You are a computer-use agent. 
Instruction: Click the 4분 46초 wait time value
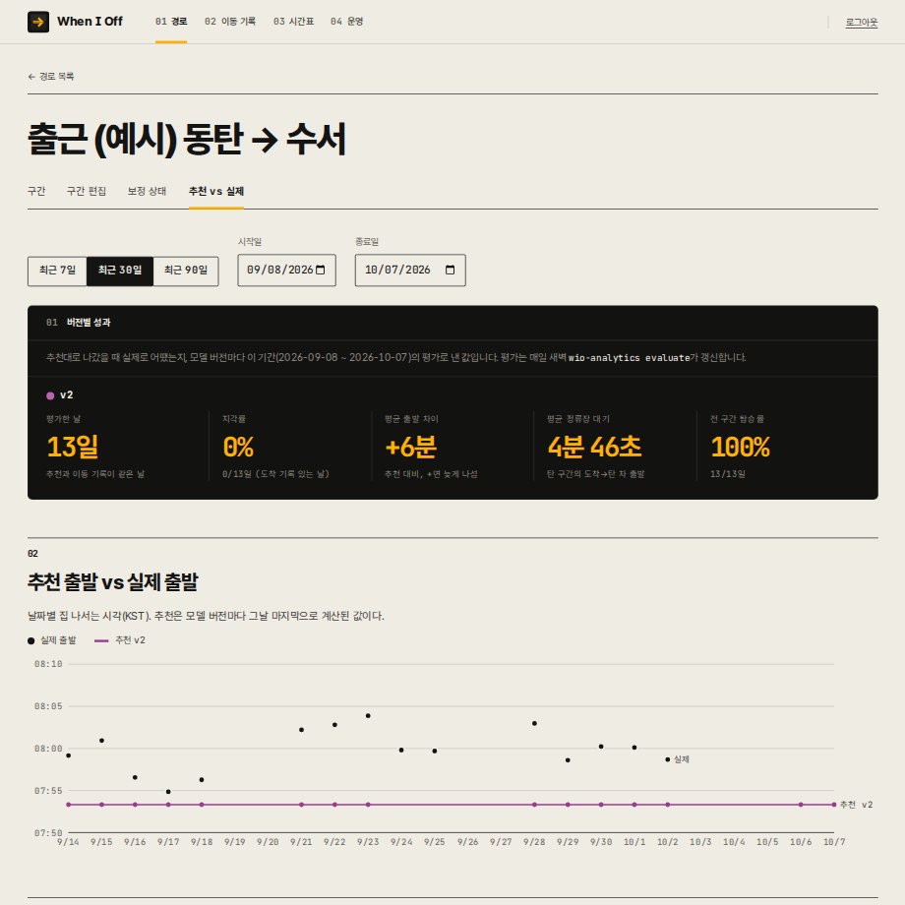tap(594, 447)
